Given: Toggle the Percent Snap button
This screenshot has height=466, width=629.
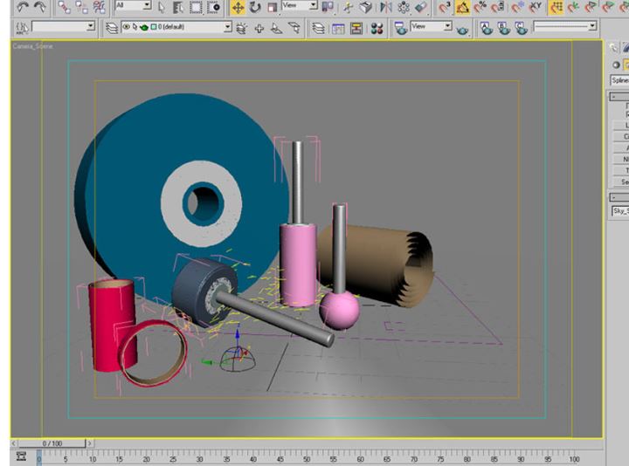Looking at the screenshot, I should [480, 7].
